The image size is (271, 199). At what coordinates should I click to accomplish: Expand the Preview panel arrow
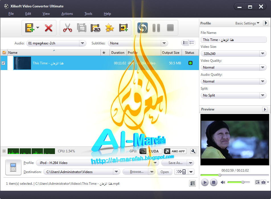265,109
